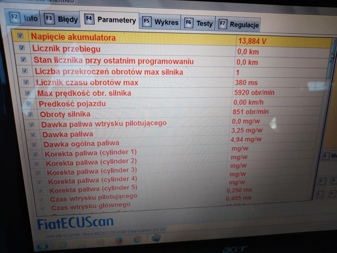
Task: Open the F7 Regulacje tab
Action: pos(238,24)
